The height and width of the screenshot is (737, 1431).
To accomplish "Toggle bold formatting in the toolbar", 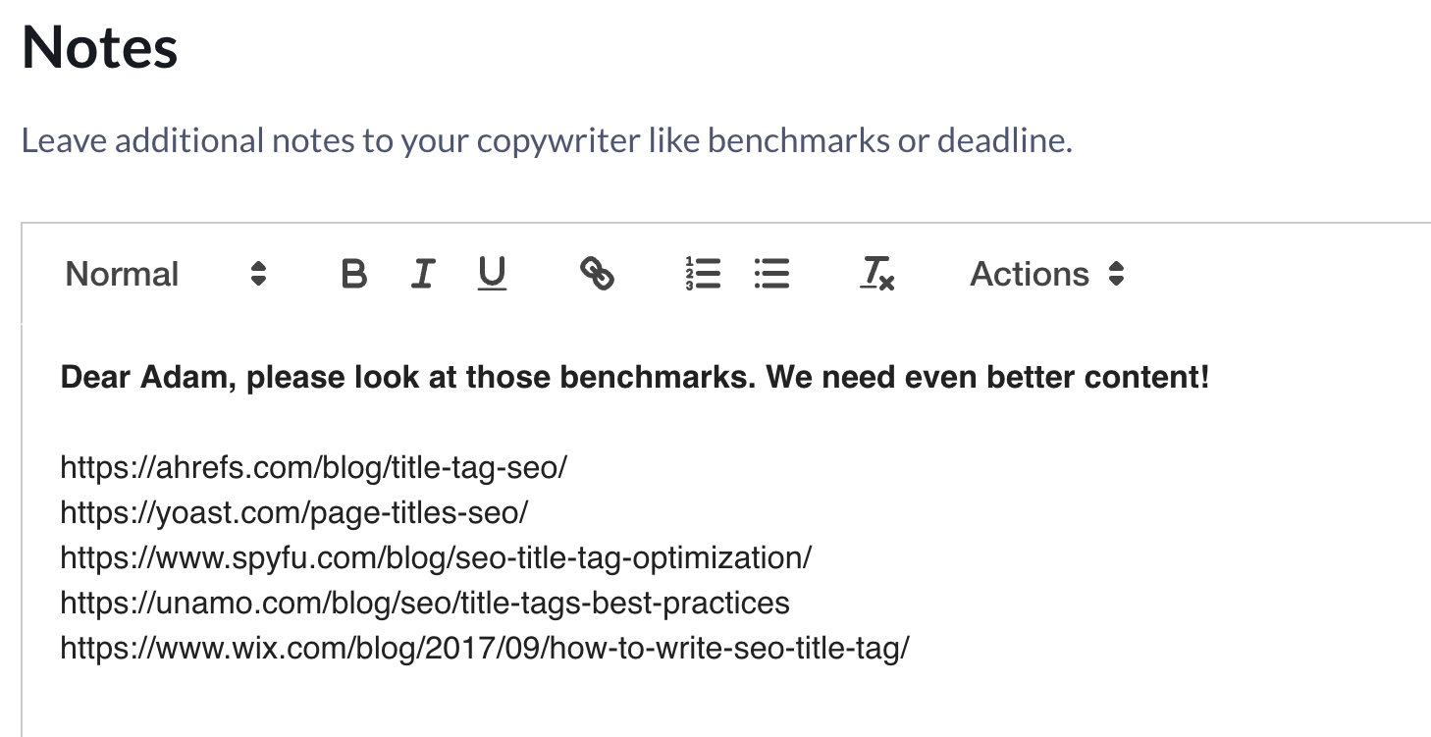I will pyautogui.click(x=353, y=274).
